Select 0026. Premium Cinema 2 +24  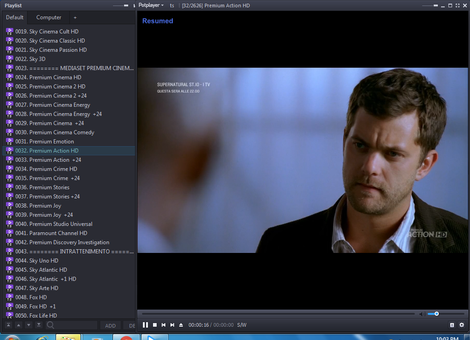(x=68, y=96)
